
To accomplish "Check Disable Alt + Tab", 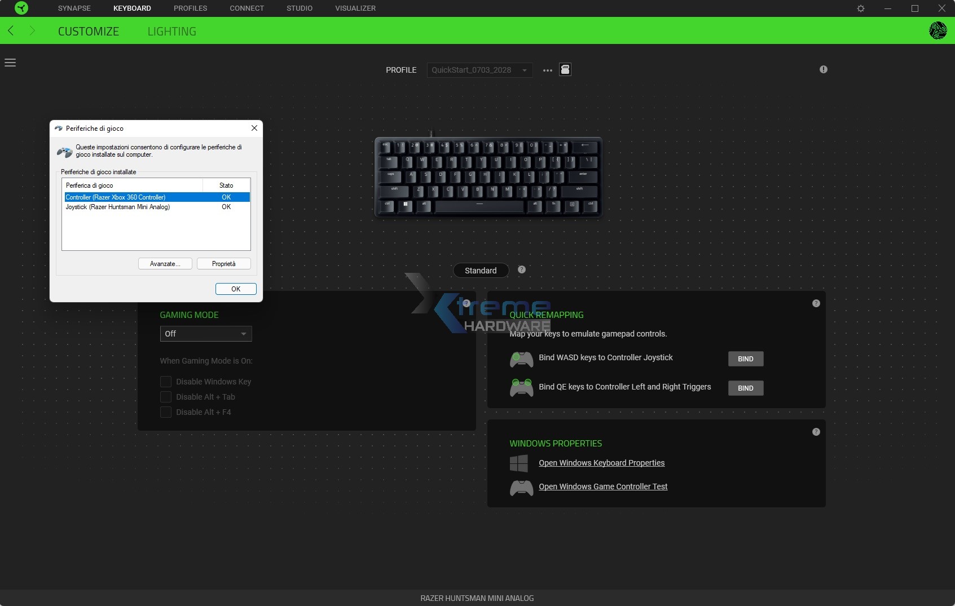I will coord(166,397).
